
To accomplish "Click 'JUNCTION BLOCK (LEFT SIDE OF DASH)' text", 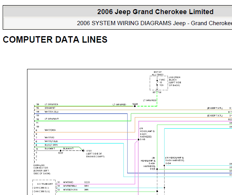I will point(175,81).
